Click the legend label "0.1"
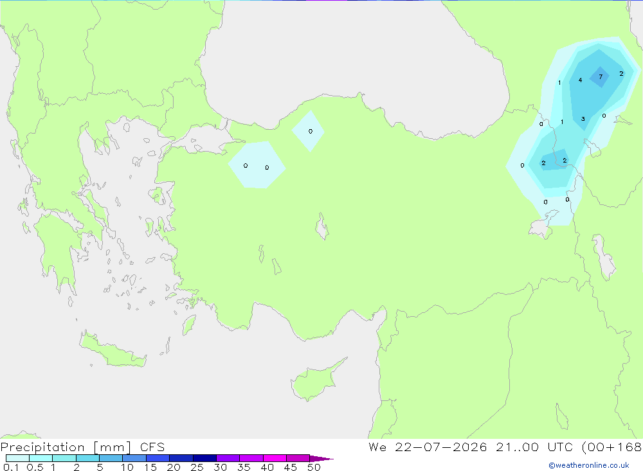This screenshot has height=471, width=643. click(11, 467)
